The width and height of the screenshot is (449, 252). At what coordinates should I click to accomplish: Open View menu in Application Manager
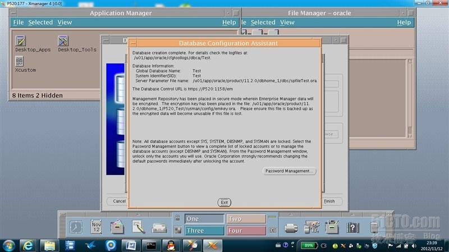point(65,22)
